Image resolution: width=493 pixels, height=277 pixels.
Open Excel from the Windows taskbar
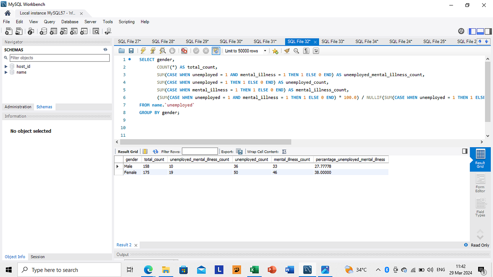(254, 270)
